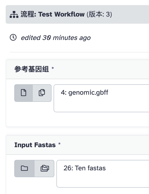Click the Input Fastas heading text

coord(35,145)
